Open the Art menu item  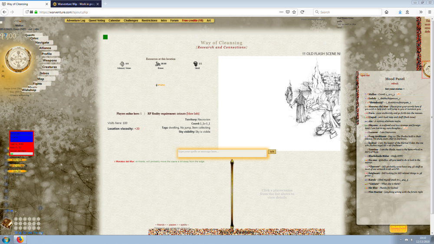(x=209, y=20)
